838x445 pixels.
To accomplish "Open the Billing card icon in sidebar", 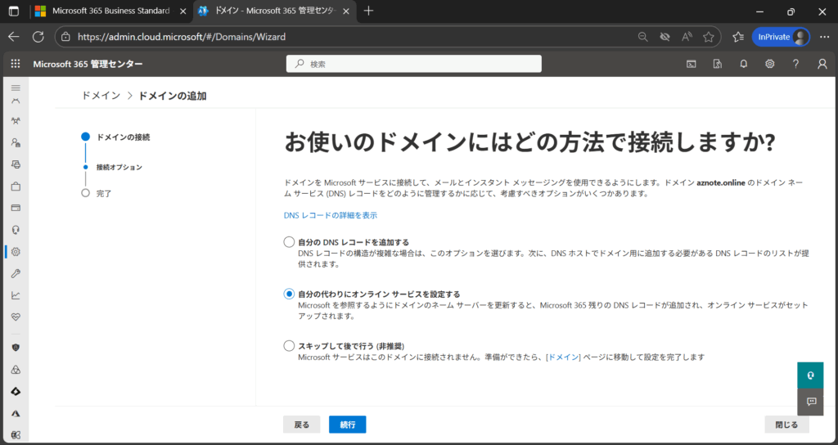I will coord(16,208).
